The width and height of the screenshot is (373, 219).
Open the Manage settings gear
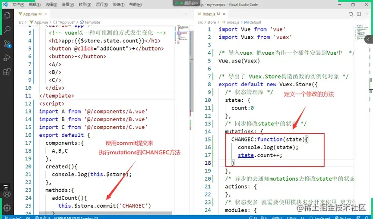click(x=7, y=208)
